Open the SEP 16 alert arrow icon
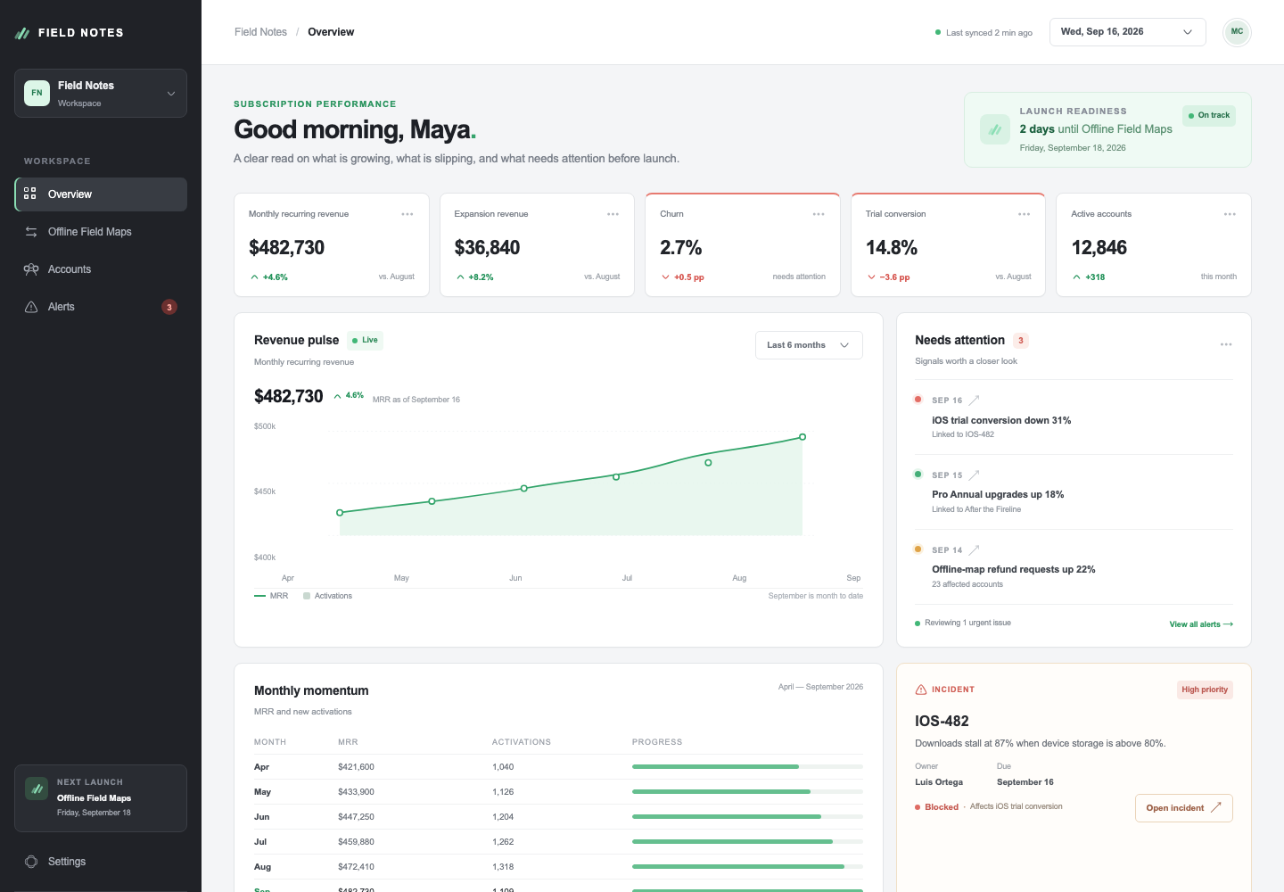 point(974,401)
